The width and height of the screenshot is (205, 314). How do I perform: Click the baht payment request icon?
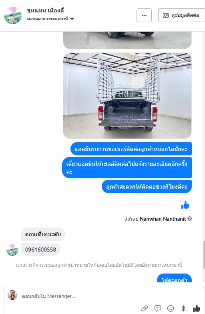coord(183,308)
